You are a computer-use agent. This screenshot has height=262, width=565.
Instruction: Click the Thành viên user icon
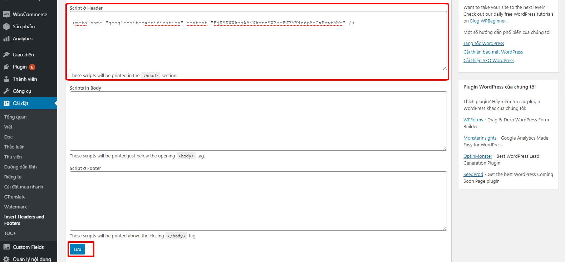[x=6, y=79]
